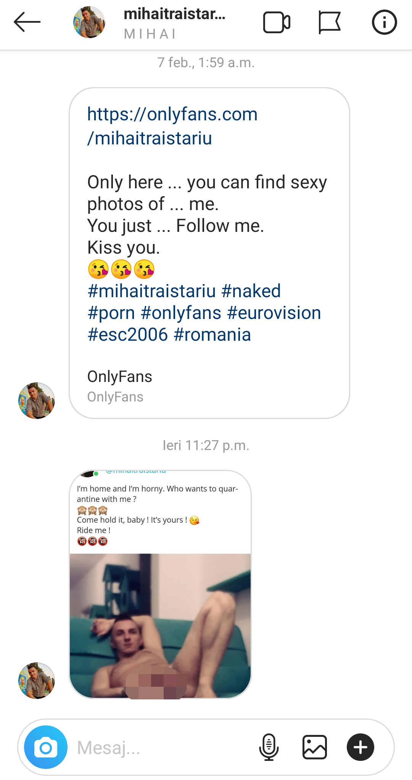This screenshot has width=412, height=780.
Task: Tap the OnlyFans link preview title
Action: tap(119, 377)
